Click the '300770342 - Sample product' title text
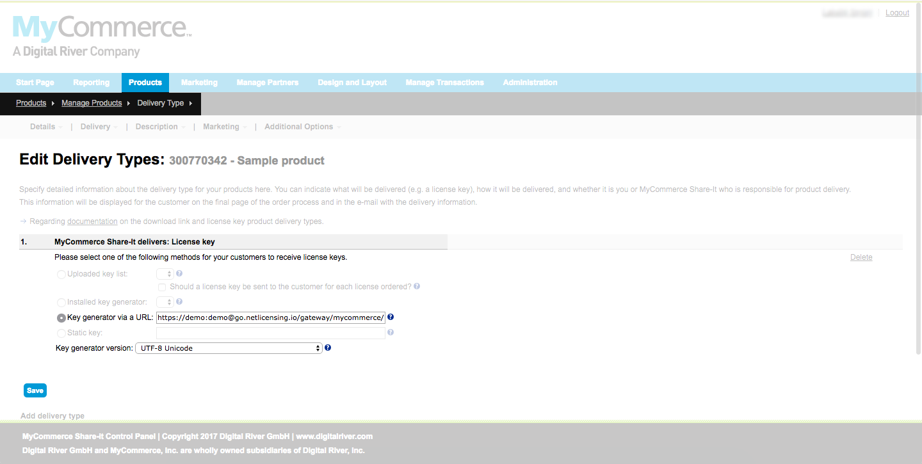The image size is (922, 464). click(247, 161)
